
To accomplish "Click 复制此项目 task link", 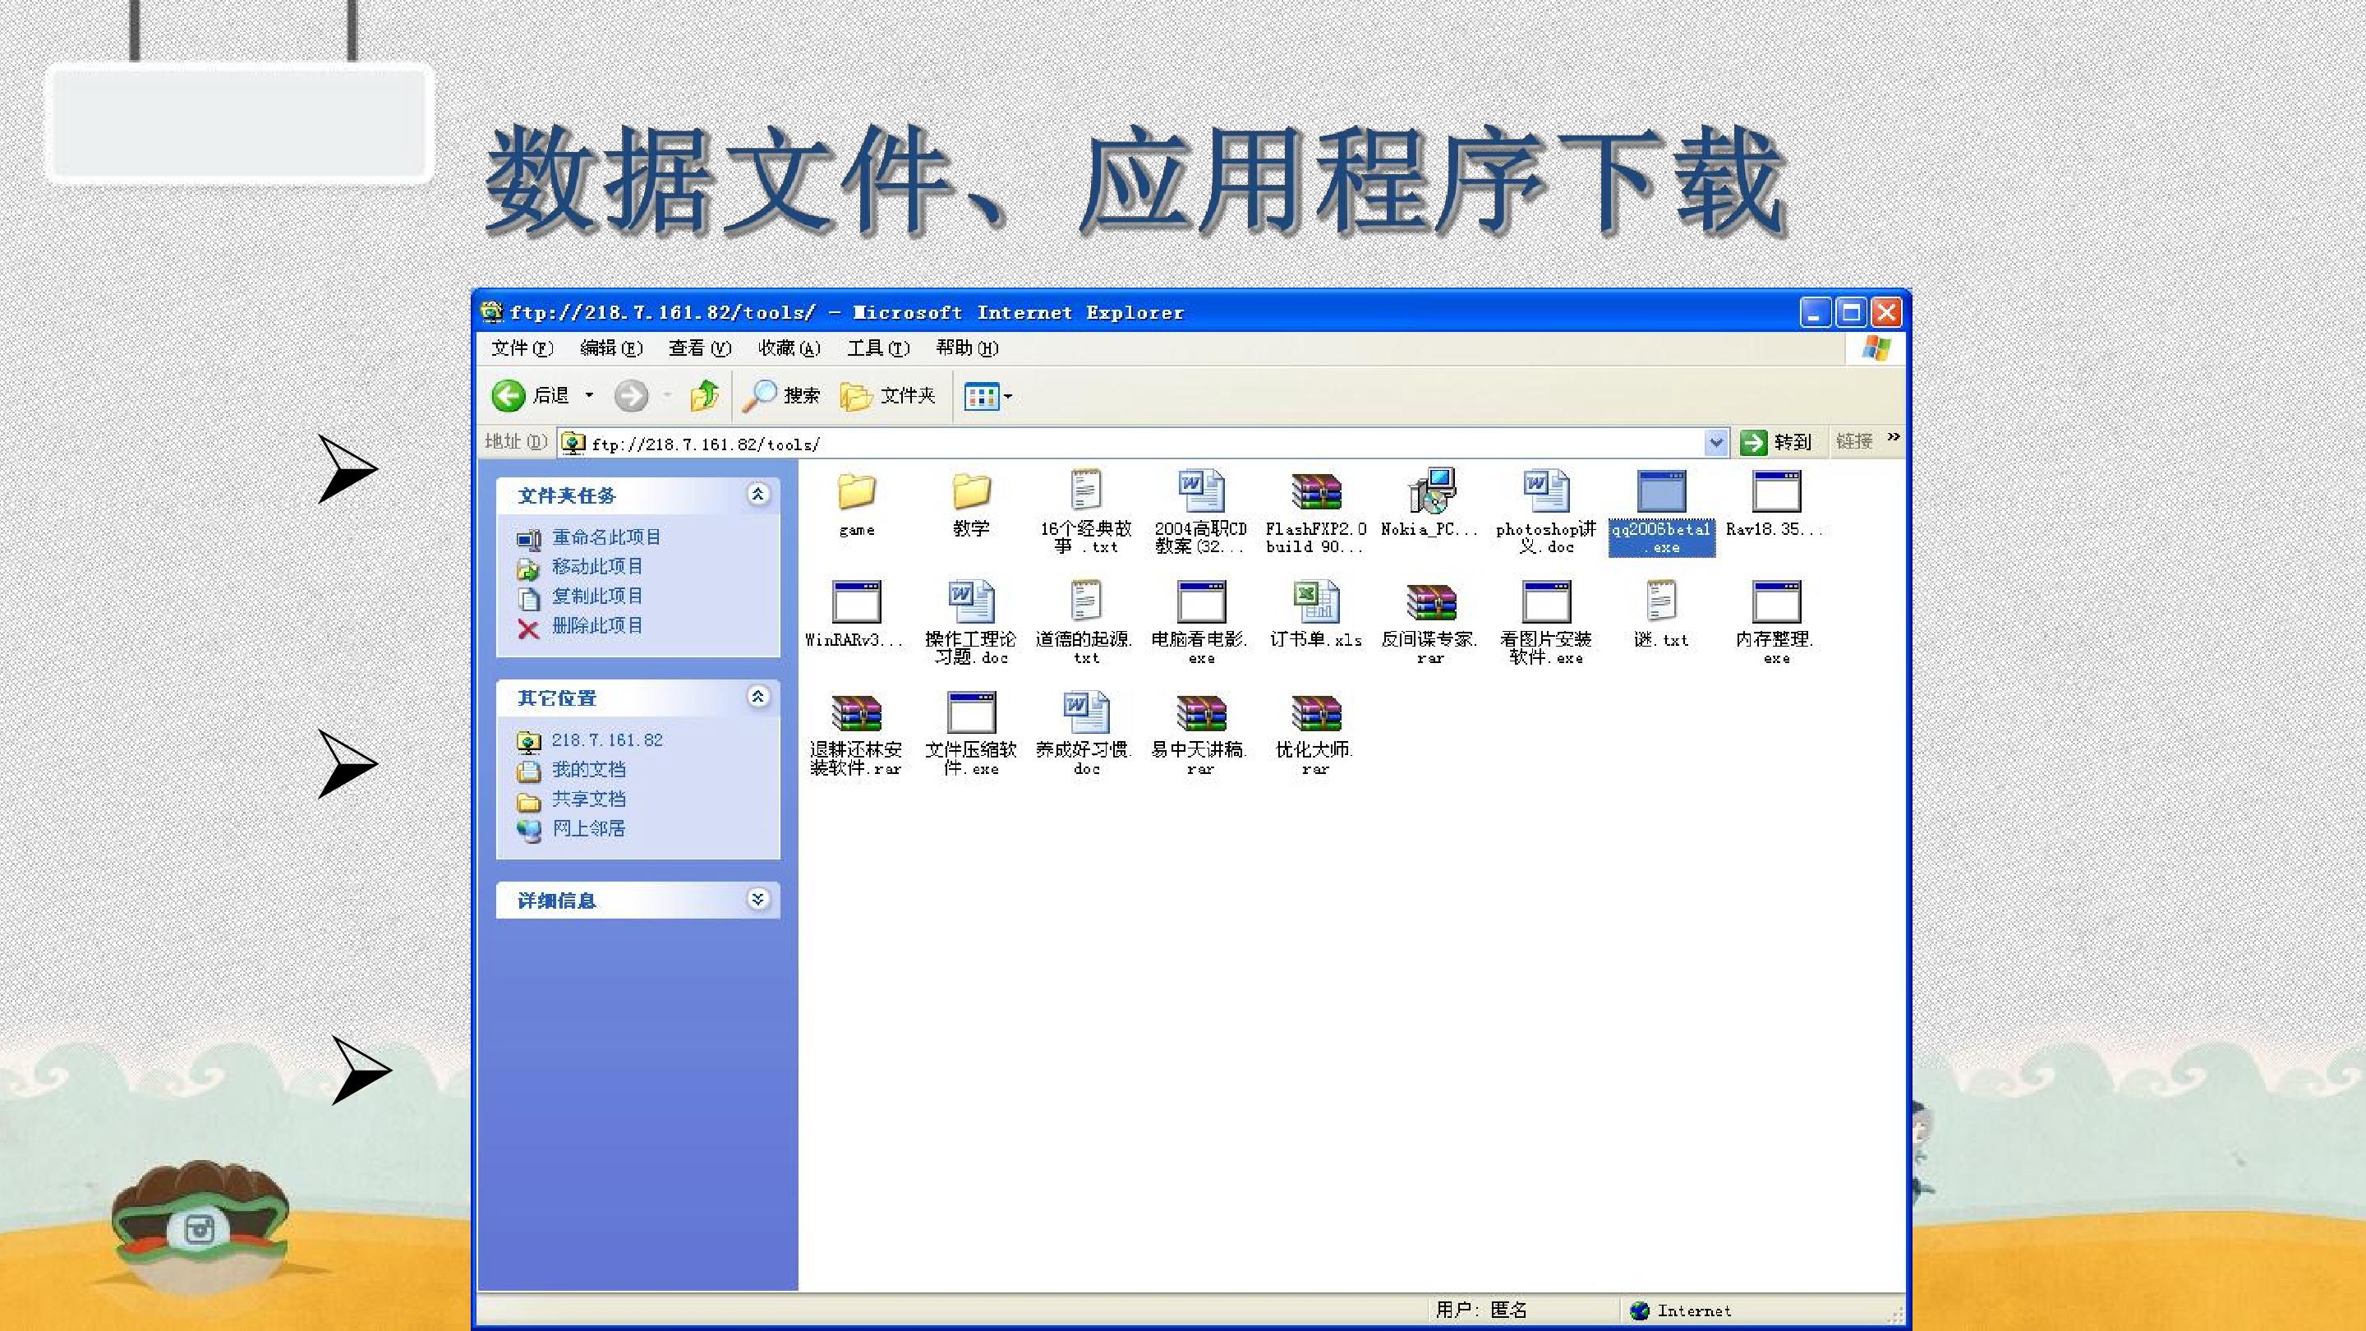I will pos(597,596).
